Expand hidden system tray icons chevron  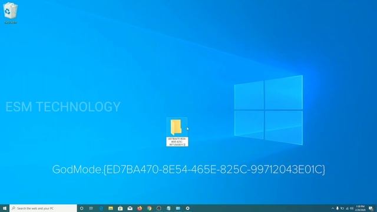[x=333, y=208]
